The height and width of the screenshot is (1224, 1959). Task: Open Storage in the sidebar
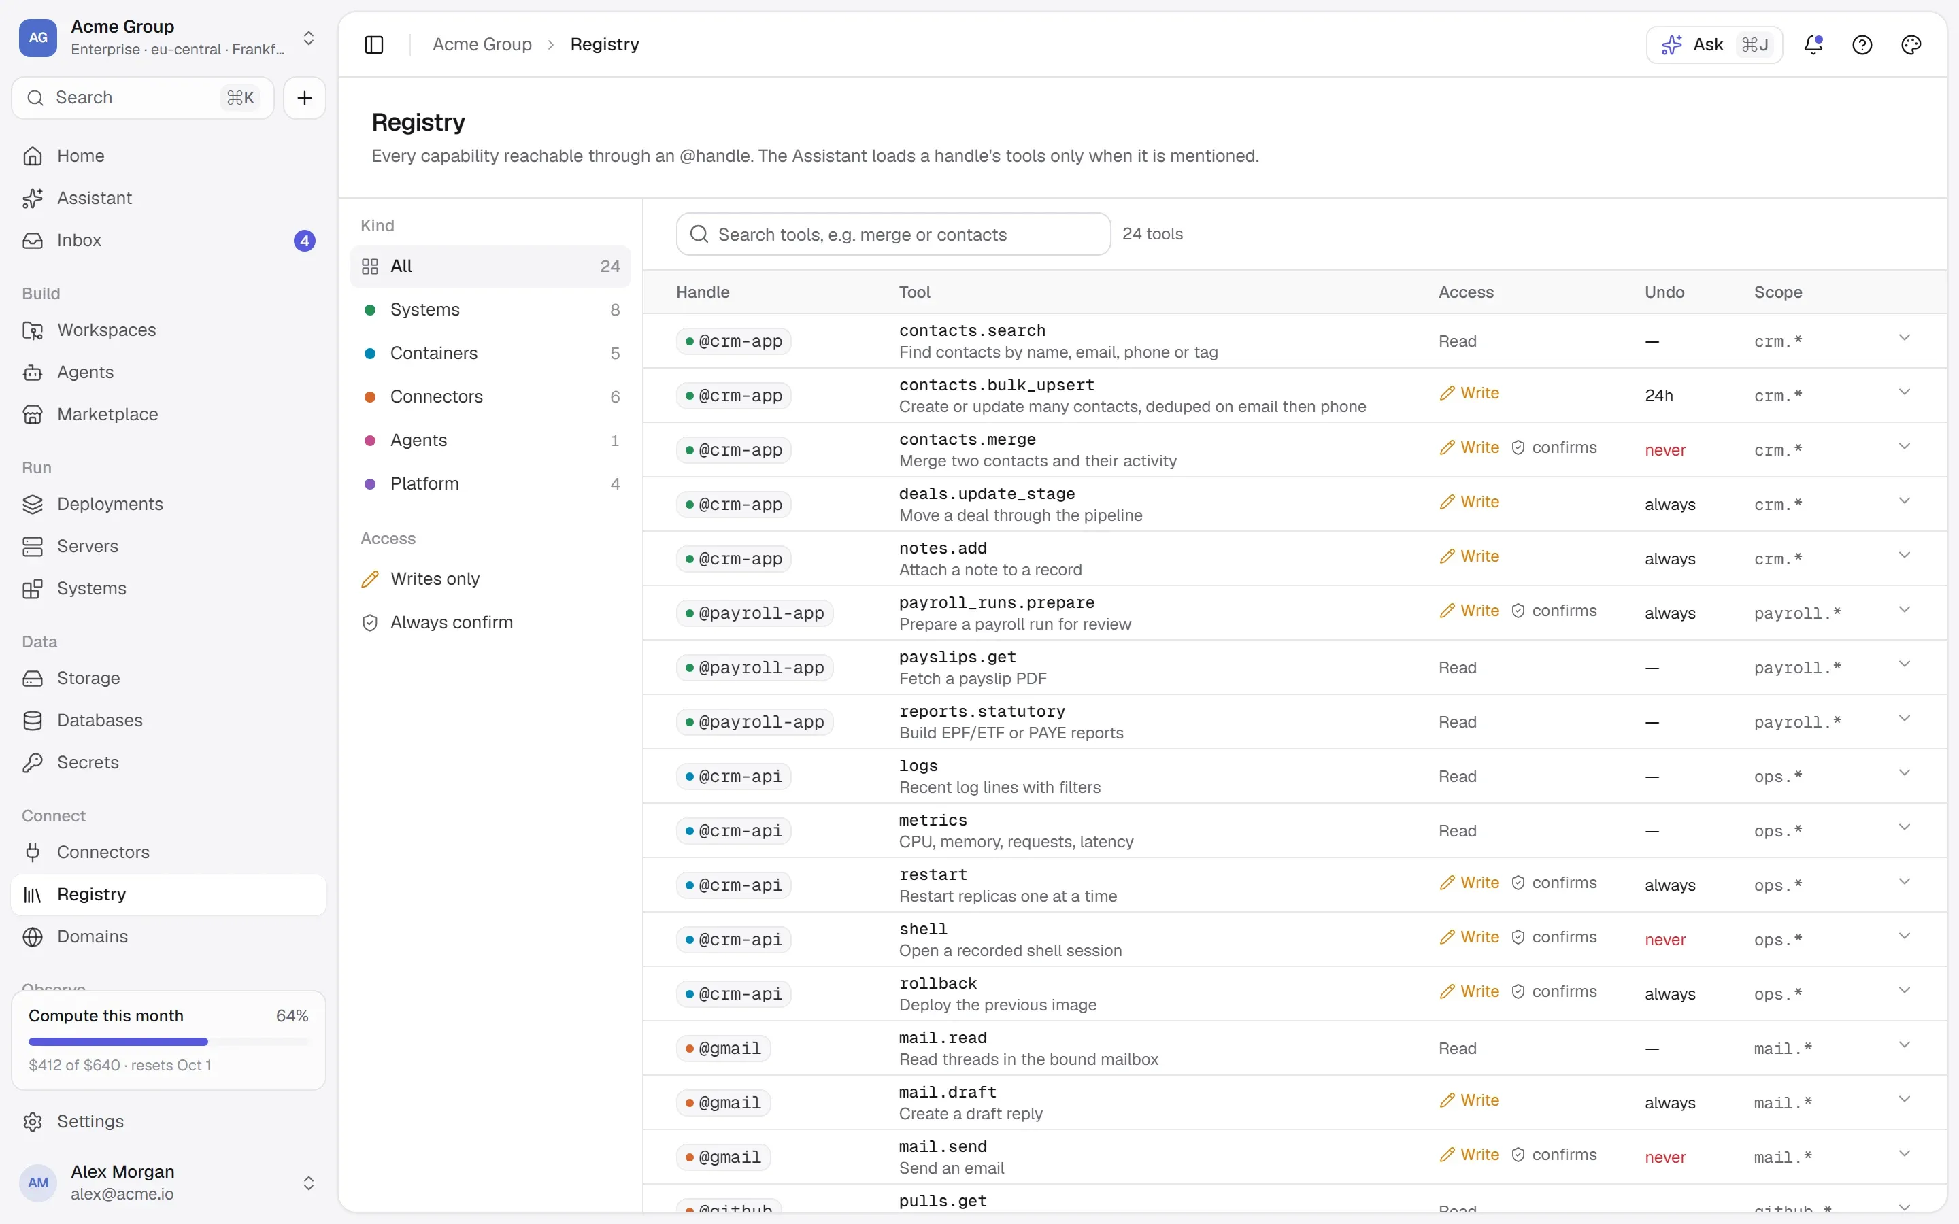(x=169, y=677)
